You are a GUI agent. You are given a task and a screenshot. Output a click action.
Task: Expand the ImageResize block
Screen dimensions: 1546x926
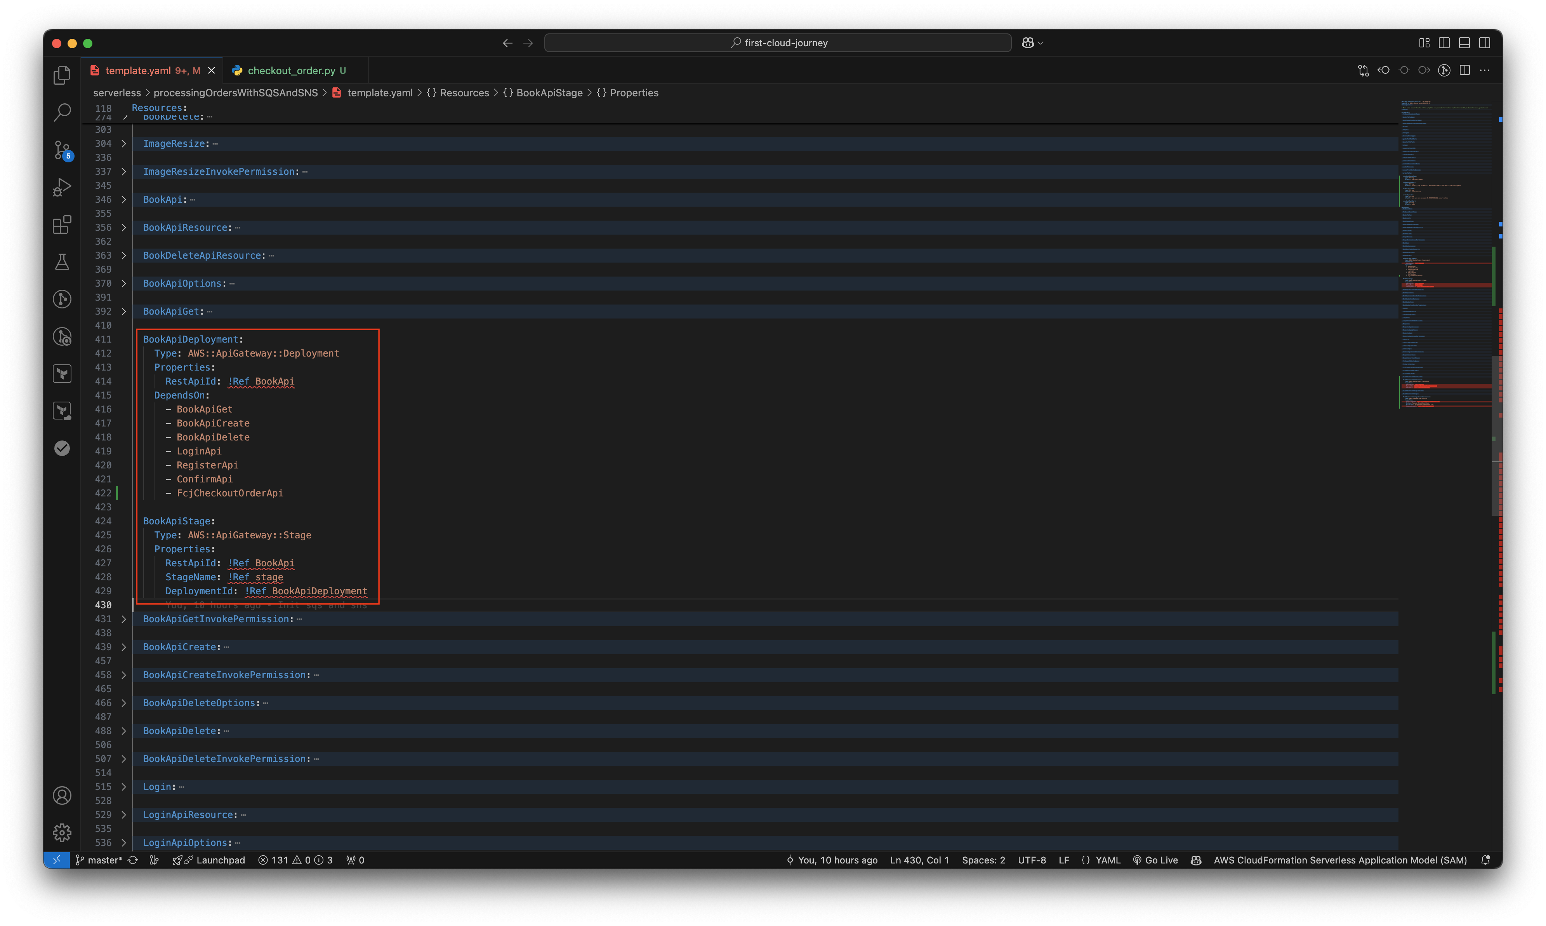tap(123, 143)
